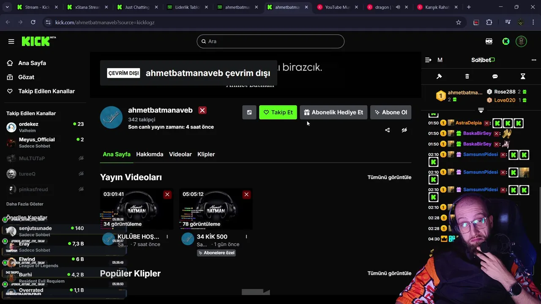Open the hamburger sidebar menu

[11, 41]
